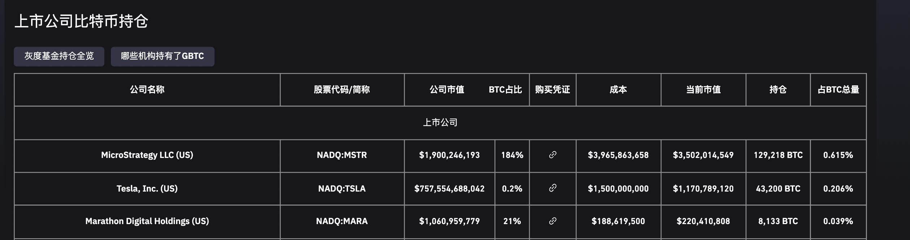Open MicroStrategy purchase proof link icon
This screenshot has height=240, width=910.
[553, 155]
